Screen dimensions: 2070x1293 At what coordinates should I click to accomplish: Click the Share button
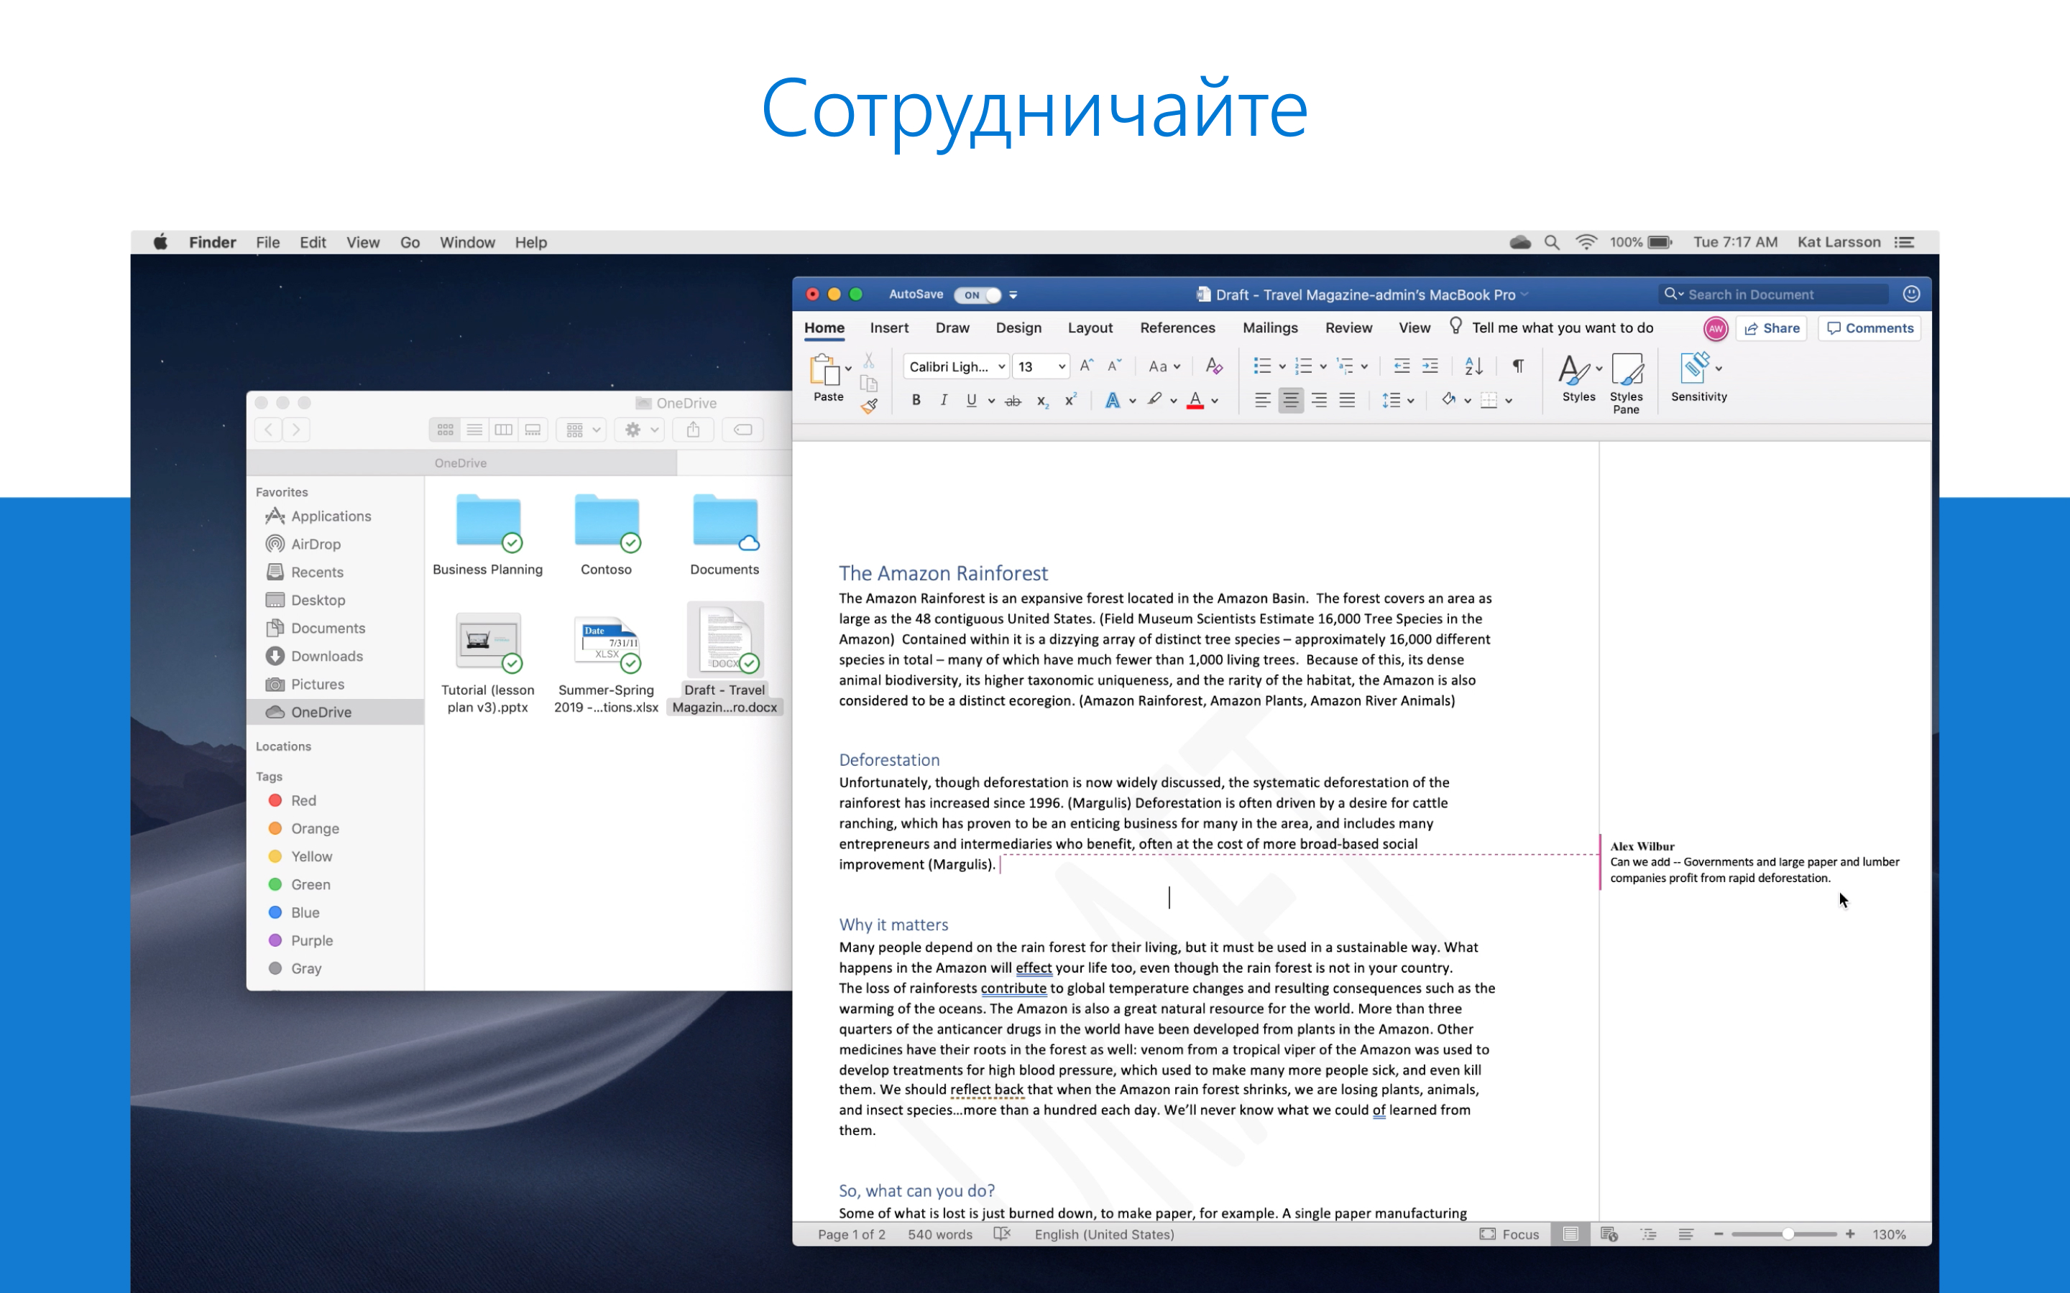1772,328
